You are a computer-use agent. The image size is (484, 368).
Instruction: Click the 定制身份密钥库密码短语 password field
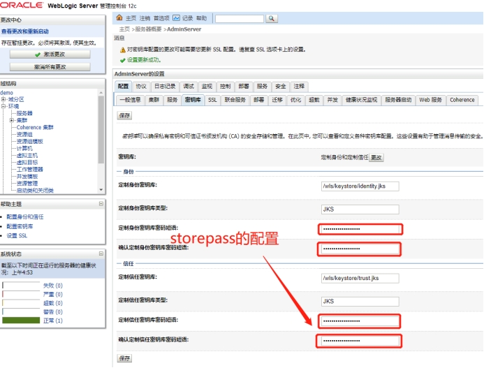[360, 229]
